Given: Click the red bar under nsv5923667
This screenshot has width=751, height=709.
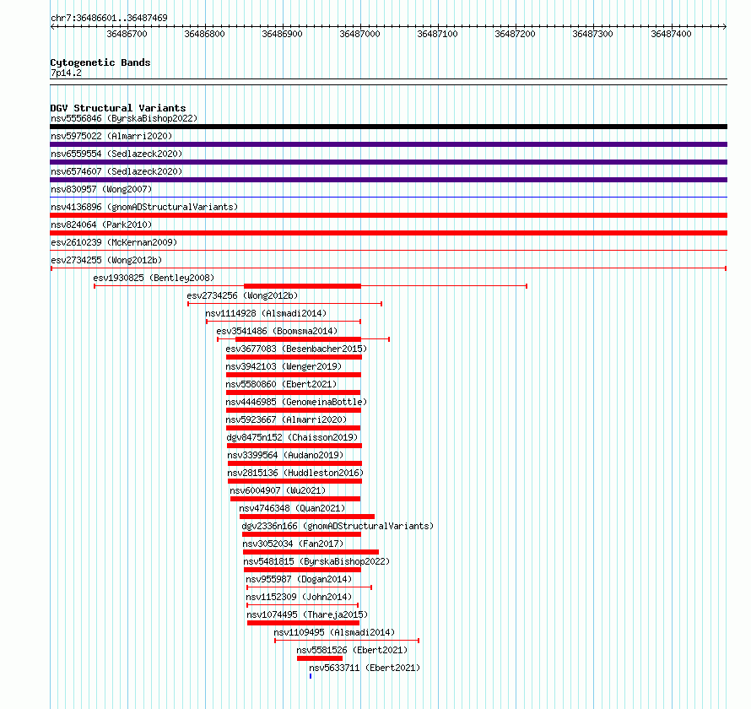Looking at the screenshot, I should pyautogui.click(x=293, y=428).
